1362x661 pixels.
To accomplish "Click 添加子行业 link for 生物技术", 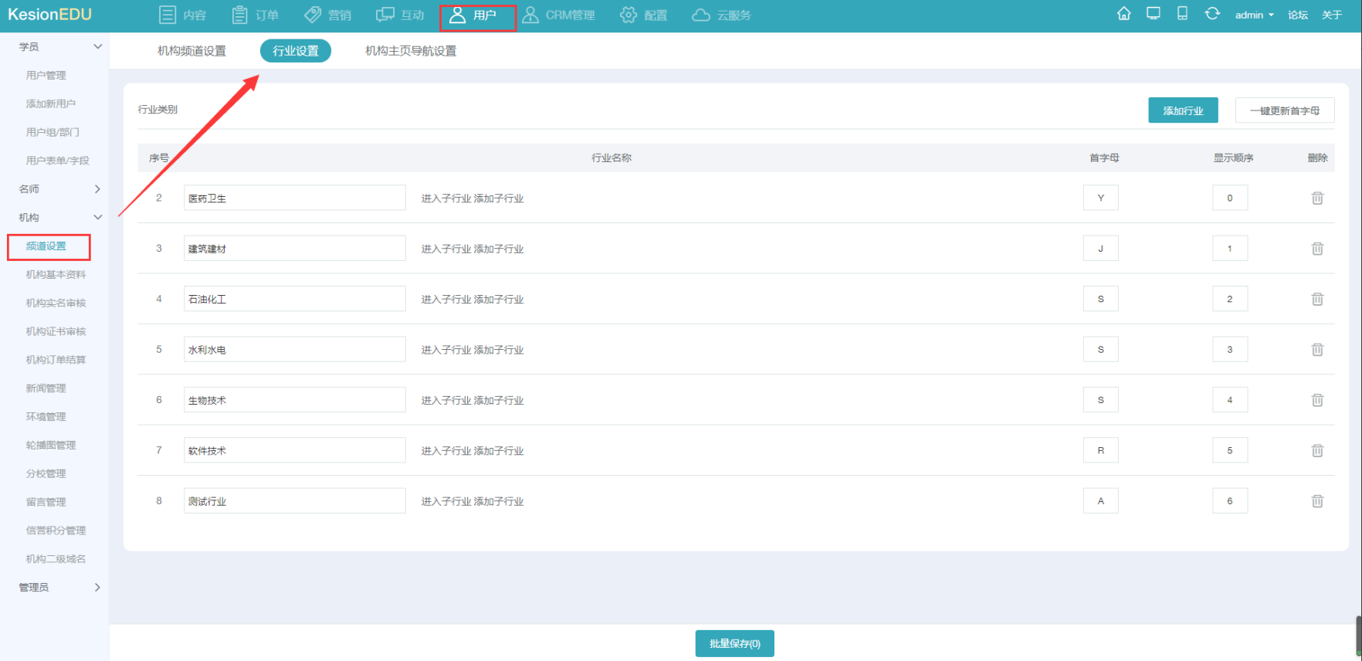I will (x=499, y=401).
